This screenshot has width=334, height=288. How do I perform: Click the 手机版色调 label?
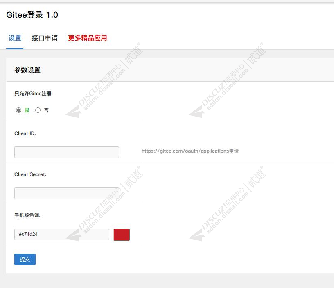[x=27, y=215]
